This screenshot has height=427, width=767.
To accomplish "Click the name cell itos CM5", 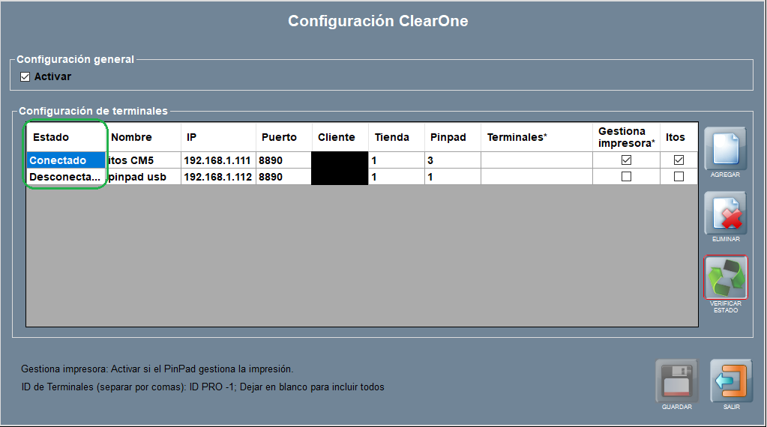I will (x=142, y=160).
